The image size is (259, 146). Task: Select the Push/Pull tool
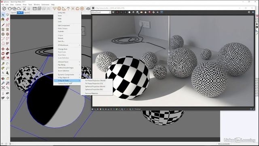click(x=7, y=49)
